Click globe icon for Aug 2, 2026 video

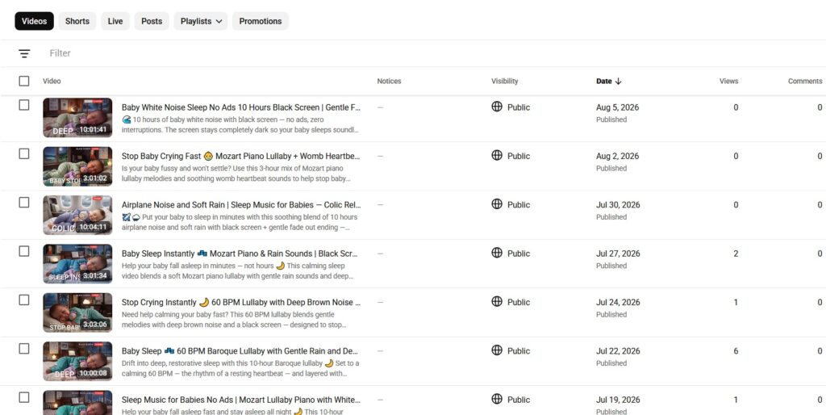click(497, 155)
